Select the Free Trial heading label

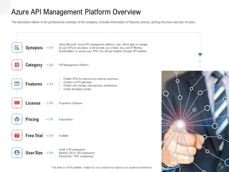click(34, 136)
